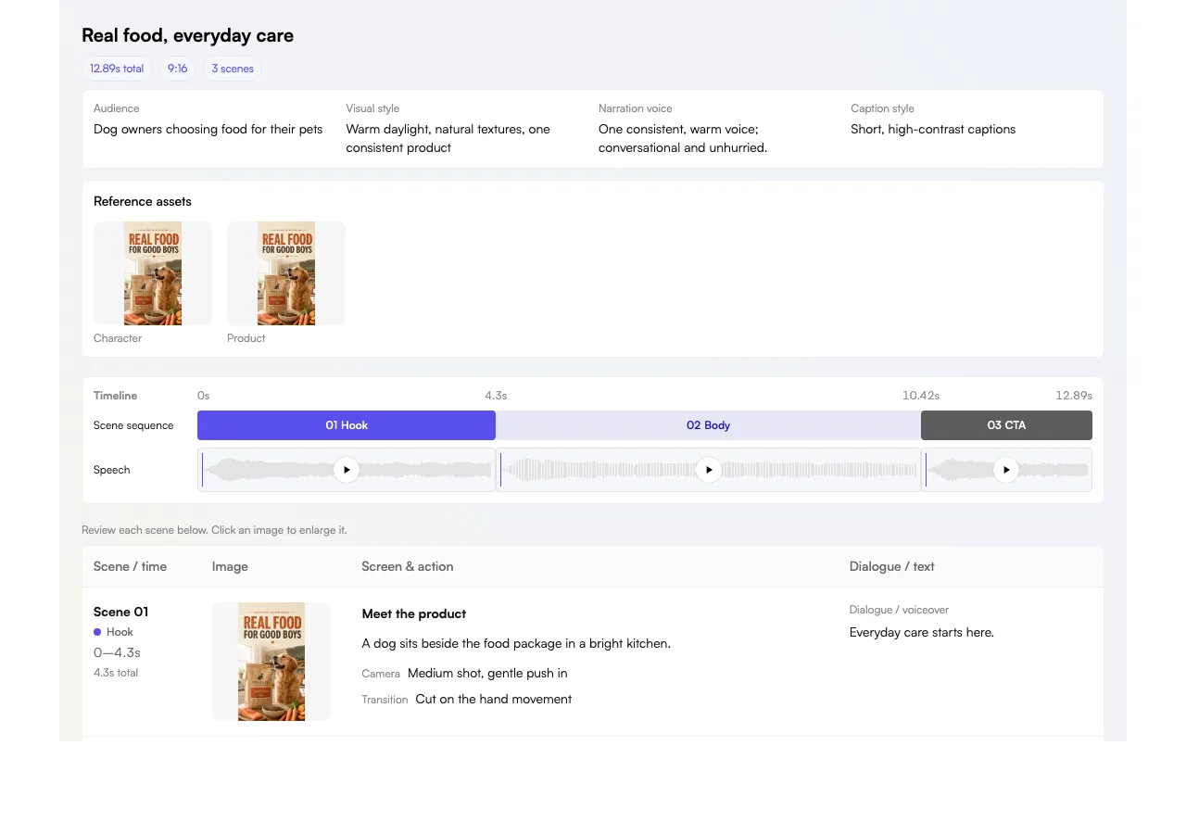
Task: Select the 01 Hook scene block
Action: click(x=347, y=425)
